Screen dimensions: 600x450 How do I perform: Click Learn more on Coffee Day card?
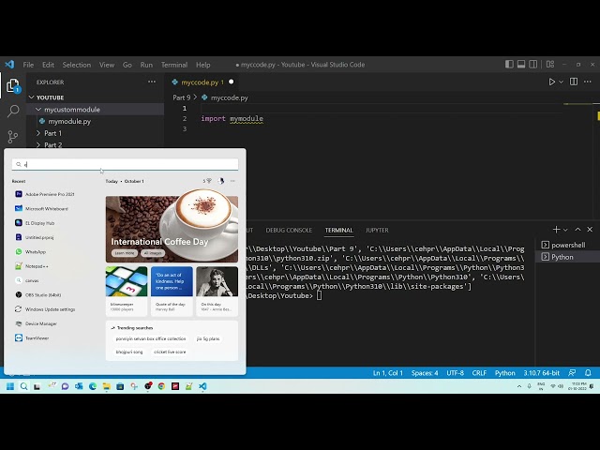click(125, 253)
